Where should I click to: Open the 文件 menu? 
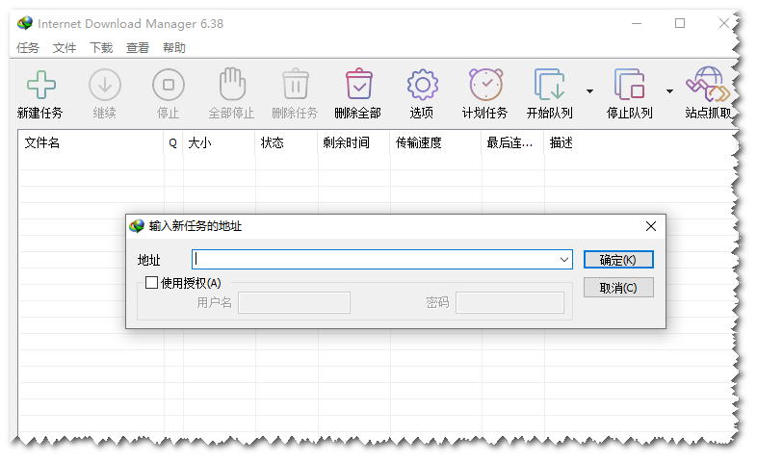65,48
